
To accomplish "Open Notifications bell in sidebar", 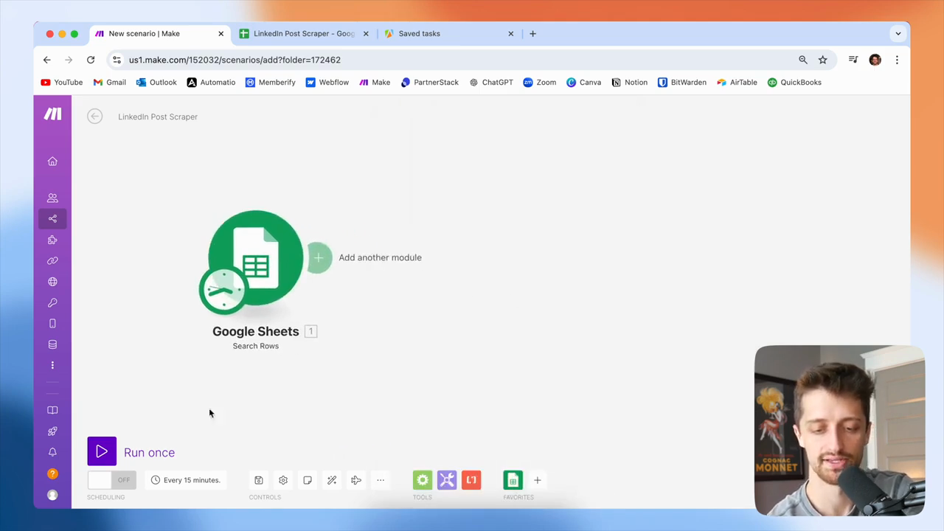I will pos(52,452).
